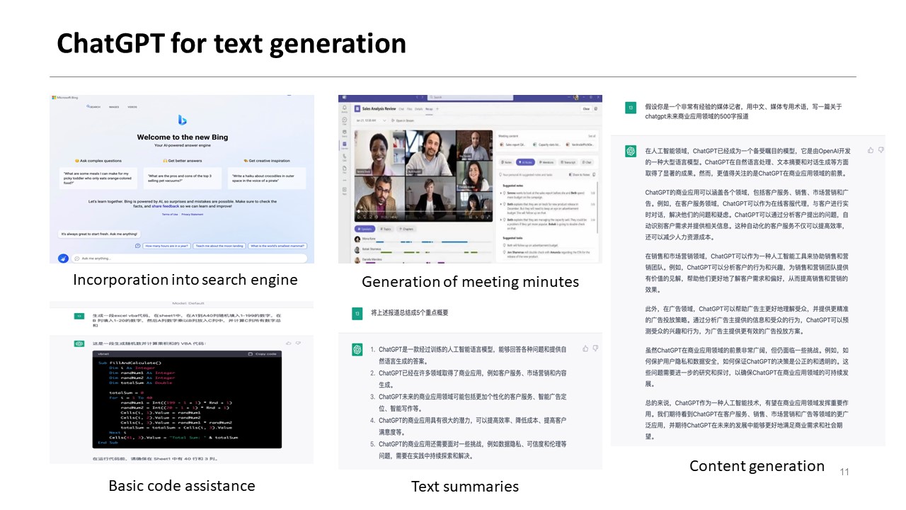Click the 'share feedback' link in Bing

pyautogui.click(x=165, y=206)
